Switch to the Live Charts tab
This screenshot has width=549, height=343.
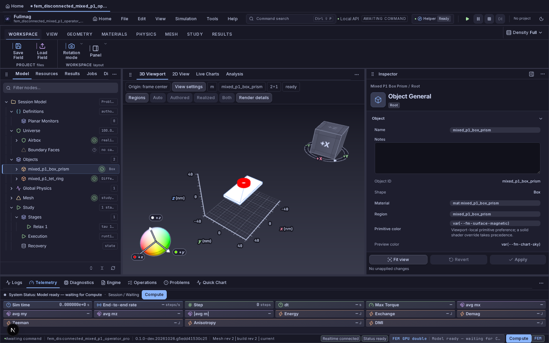click(208, 74)
